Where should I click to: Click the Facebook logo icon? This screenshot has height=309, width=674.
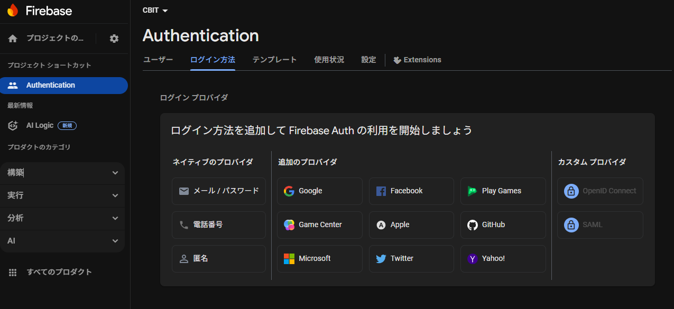pos(381,191)
